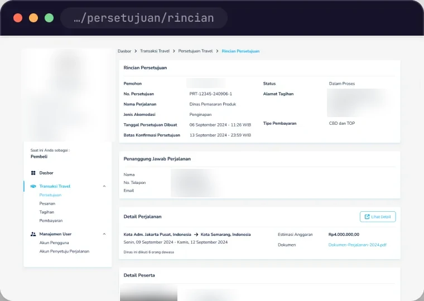The image size is (424, 301).
Task: Click the Persetujuan Travel breadcrumb link
Action: [x=195, y=51]
